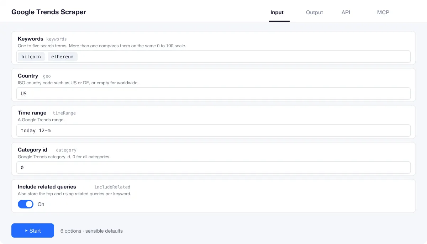Click the Time range field label
The image size is (427, 244).
pos(32,113)
